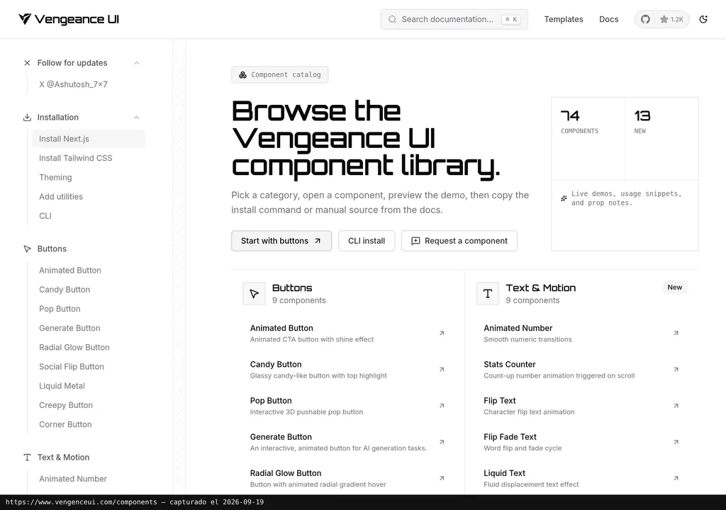
Task: Click the Text & Motion category title in catalog
Action: pyautogui.click(x=541, y=288)
